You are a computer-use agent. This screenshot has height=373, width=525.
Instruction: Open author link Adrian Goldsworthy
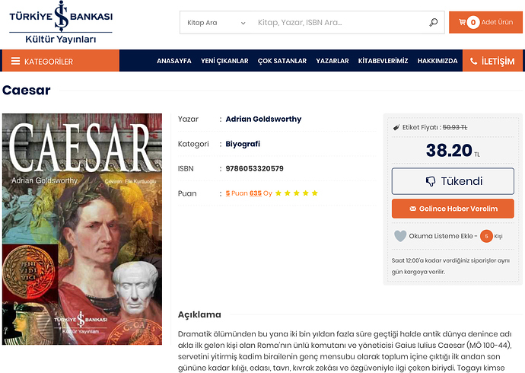[x=263, y=119]
